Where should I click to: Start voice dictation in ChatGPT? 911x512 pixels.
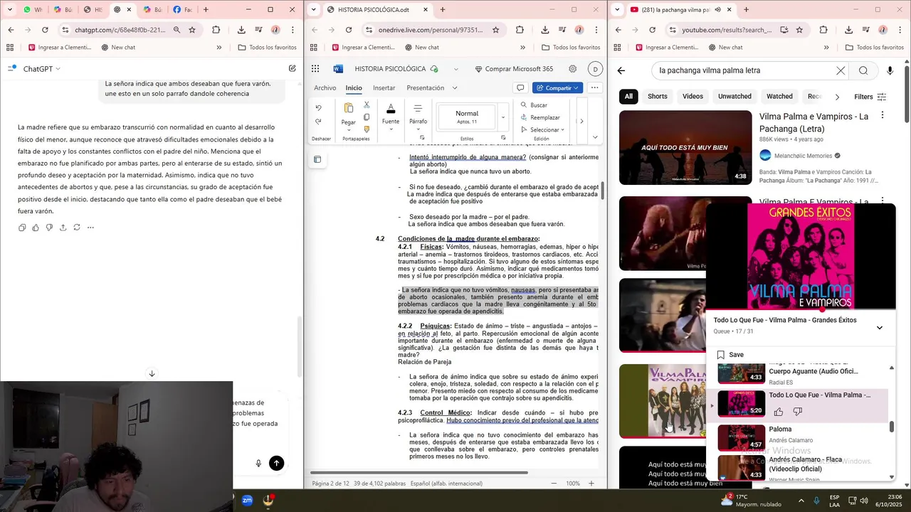(x=258, y=463)
